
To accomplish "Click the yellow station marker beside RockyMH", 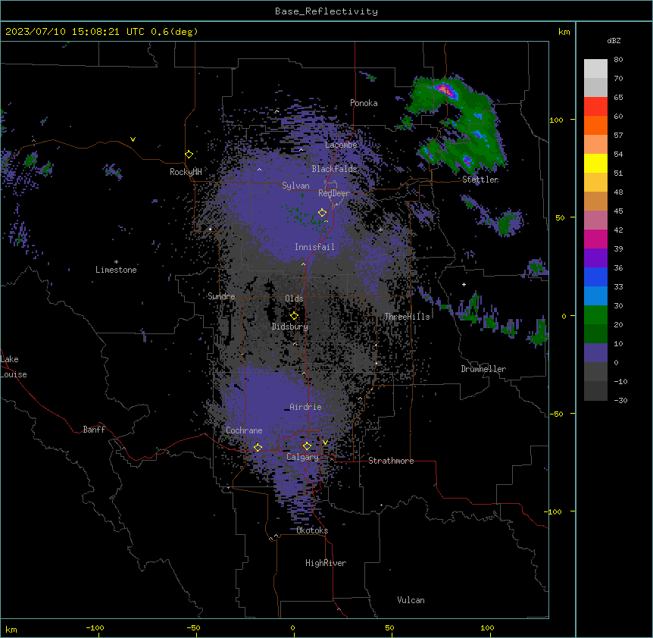I will pos(189,155).
